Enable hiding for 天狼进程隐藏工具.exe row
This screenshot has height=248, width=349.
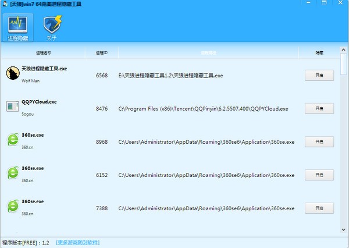pyautogui.click(x=319, y=75)
